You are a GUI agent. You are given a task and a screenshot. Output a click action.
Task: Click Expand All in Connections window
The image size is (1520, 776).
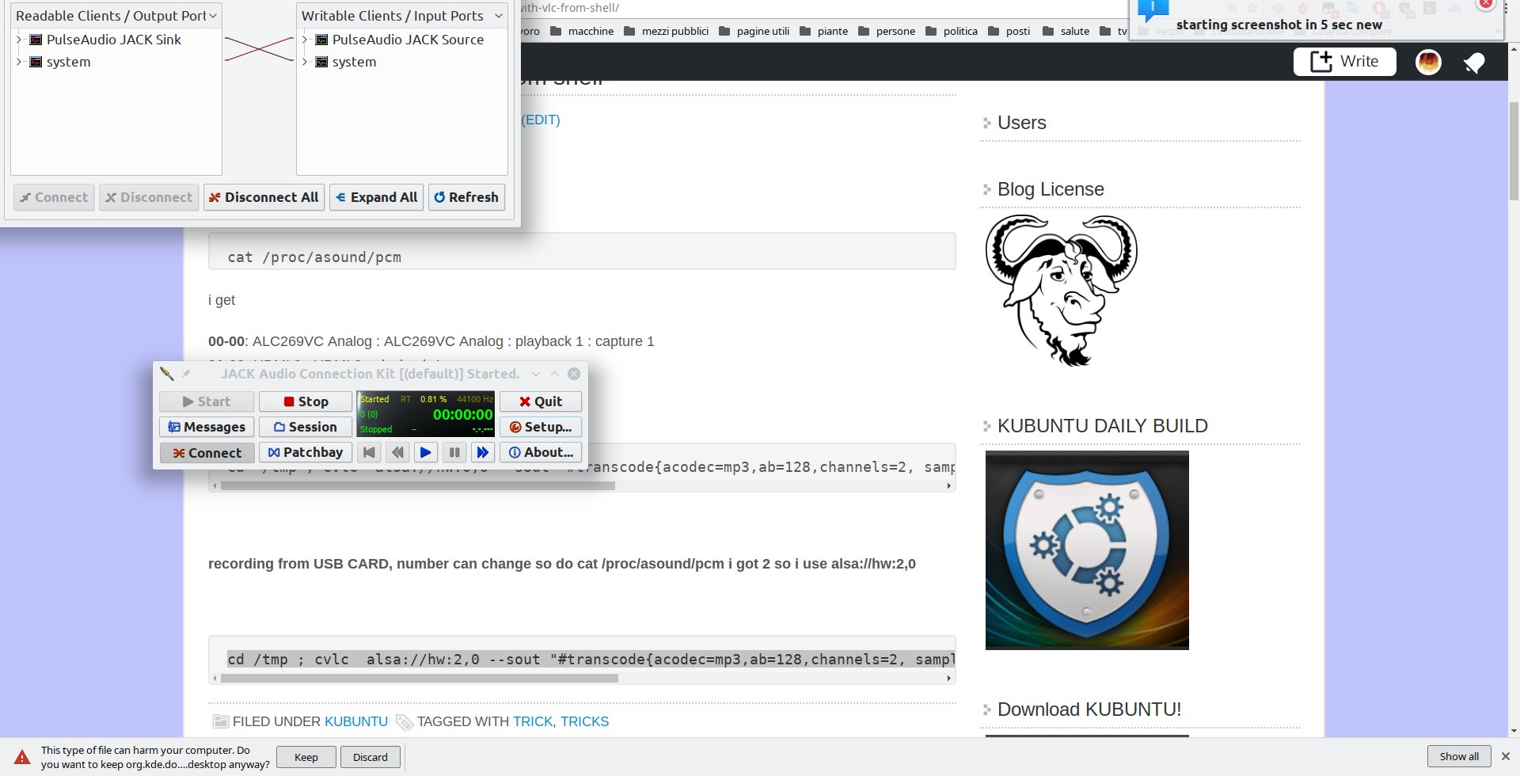376,197
